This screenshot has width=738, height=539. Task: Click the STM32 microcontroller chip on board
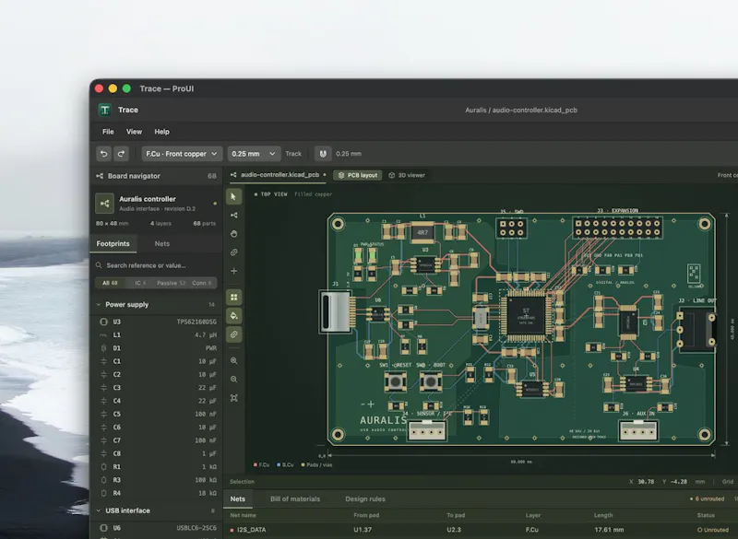point(526,314)
